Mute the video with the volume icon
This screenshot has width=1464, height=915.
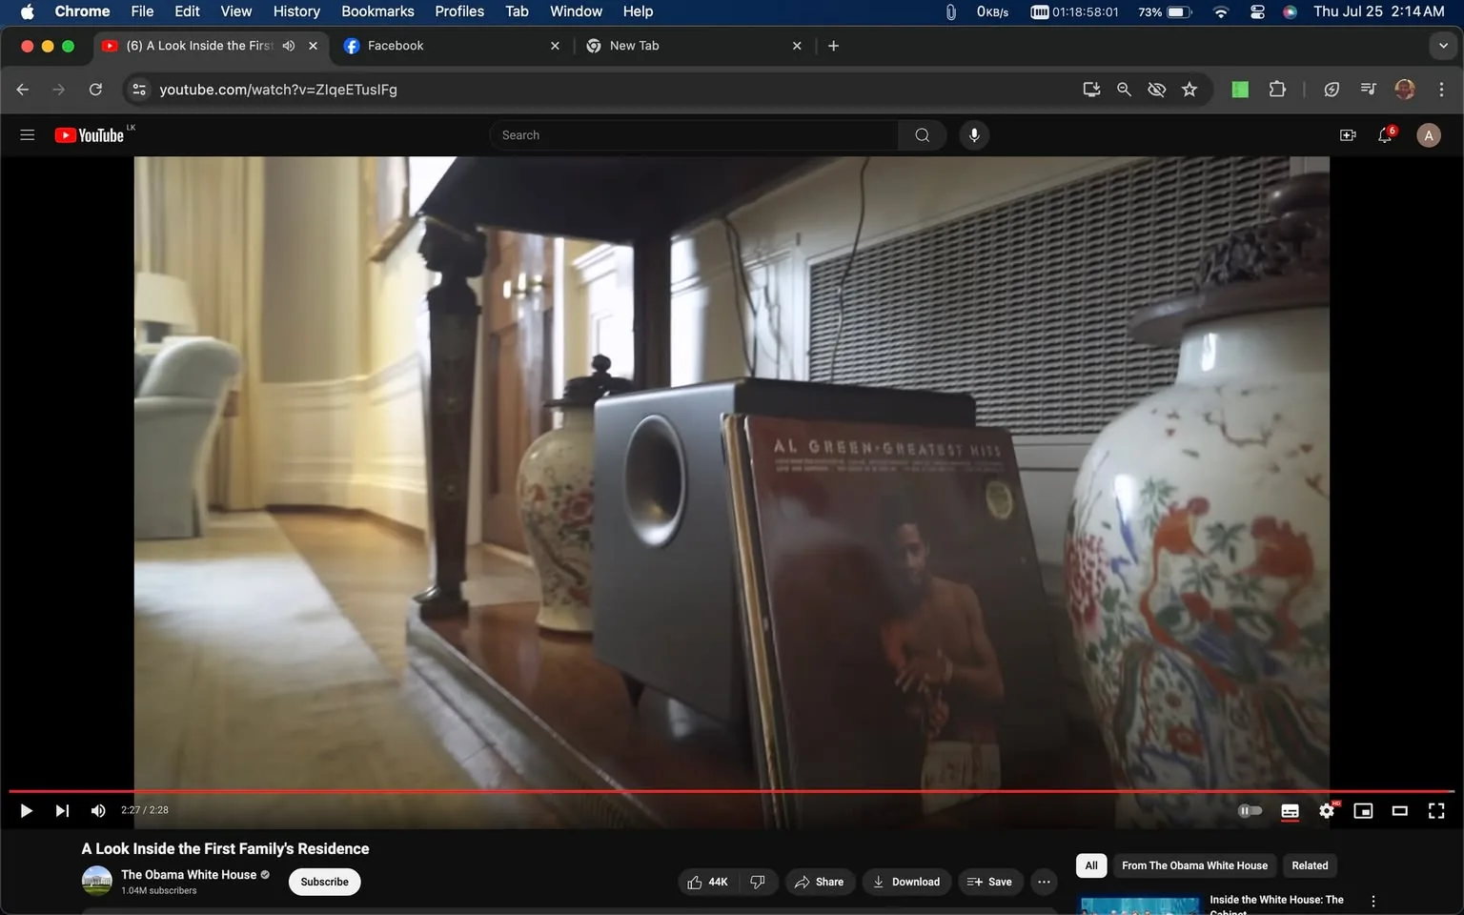coord(97,810)
